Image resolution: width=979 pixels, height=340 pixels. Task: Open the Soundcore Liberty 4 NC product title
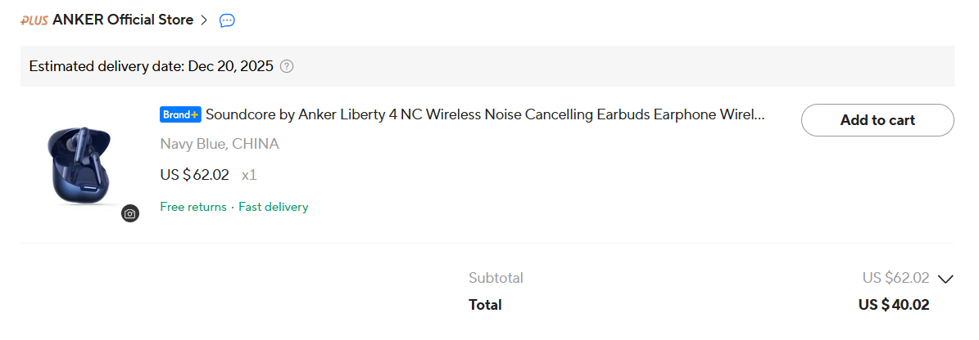pyautogui.click(x=485, y=115)
